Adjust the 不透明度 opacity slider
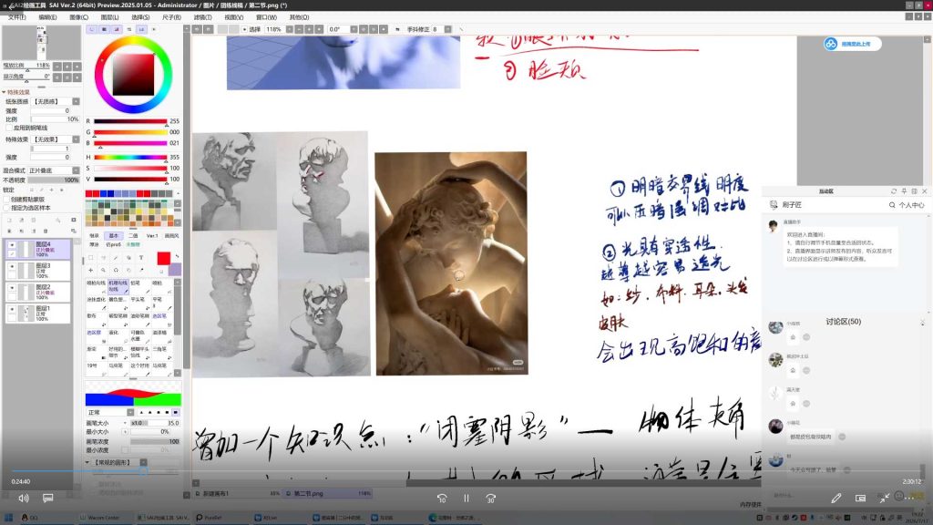 point(54,180)
